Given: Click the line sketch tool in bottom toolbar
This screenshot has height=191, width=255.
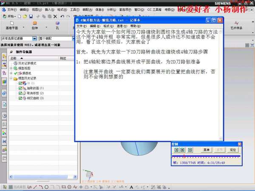Looking at the screenshot, I should (x=35, y=187).
